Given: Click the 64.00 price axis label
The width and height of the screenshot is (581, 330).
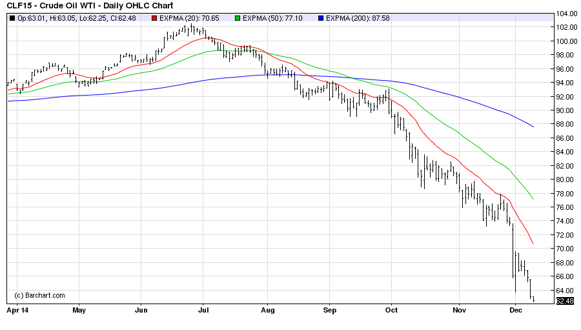Looking at the screenshot, I should point(565,290).
